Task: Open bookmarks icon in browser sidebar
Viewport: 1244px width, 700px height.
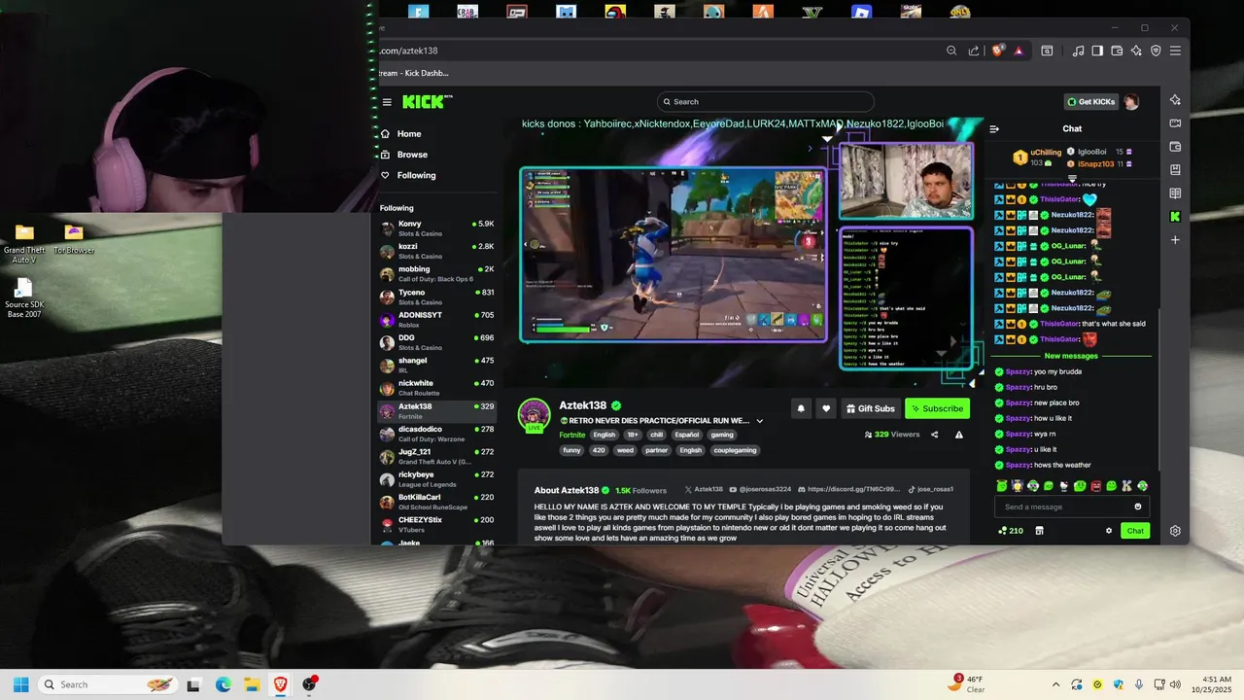Action: 1175,170
